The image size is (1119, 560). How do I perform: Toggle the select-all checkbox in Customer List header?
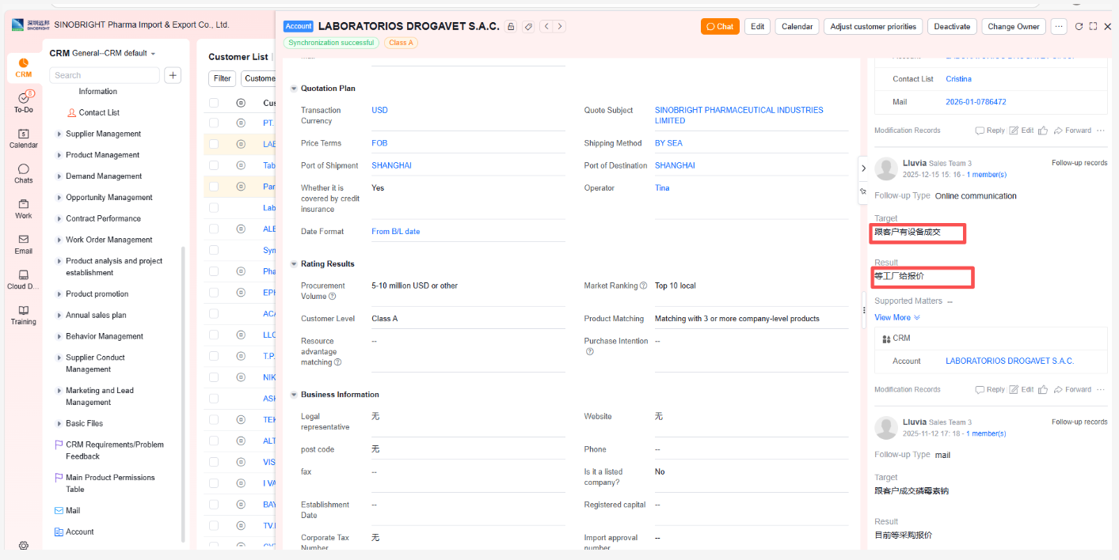click(214, 103)
